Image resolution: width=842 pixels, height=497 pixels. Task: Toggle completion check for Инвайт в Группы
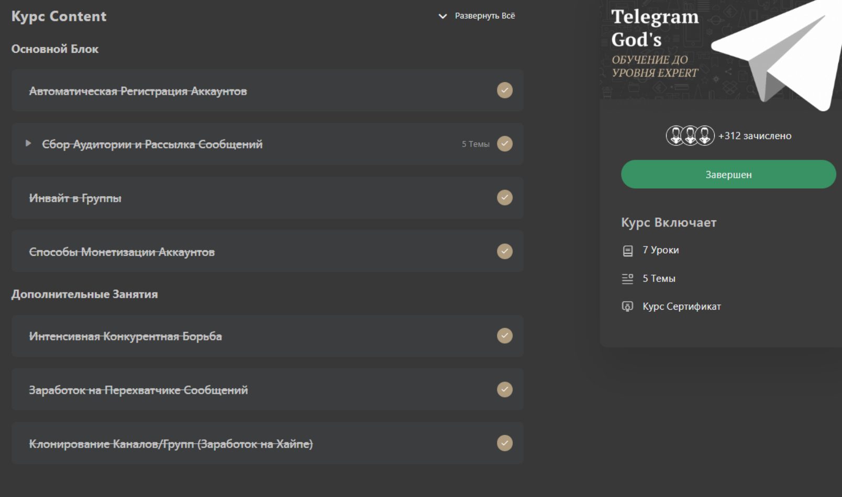pos(504,198)
